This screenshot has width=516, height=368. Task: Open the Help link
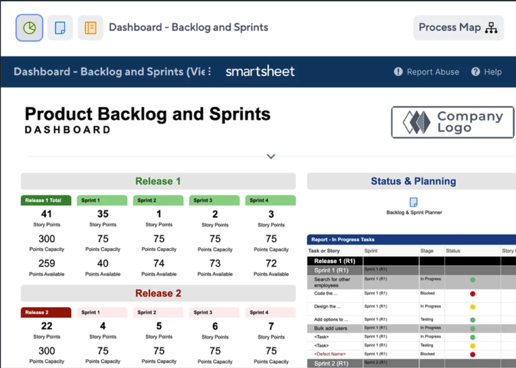[x=486, y=72]
